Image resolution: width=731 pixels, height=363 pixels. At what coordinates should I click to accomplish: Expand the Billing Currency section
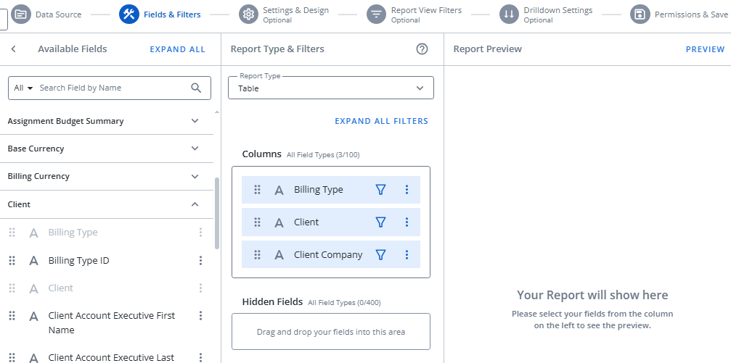point(195,176)
